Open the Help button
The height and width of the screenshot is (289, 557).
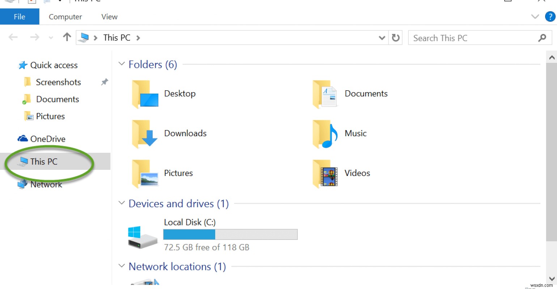[550, 16]
